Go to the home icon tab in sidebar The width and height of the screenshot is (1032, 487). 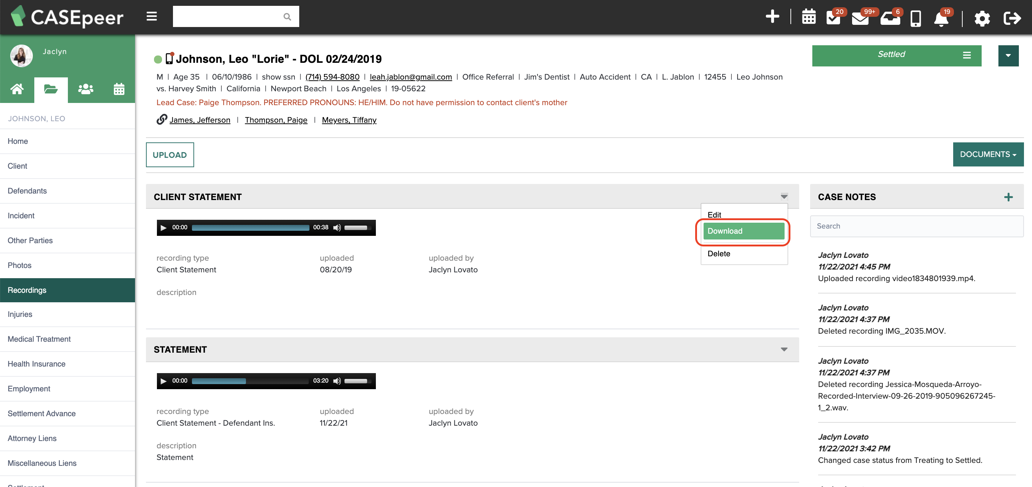click(x=17, y=89)
